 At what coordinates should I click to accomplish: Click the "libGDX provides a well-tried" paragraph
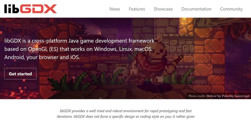click(126, 114)
